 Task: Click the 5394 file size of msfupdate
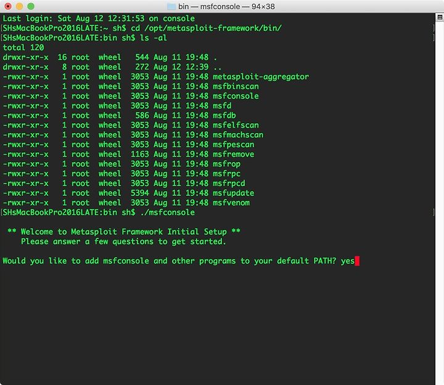tap(140, 193)
